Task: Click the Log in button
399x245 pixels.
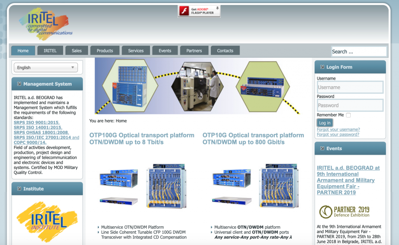Action: tap(325, 123)
